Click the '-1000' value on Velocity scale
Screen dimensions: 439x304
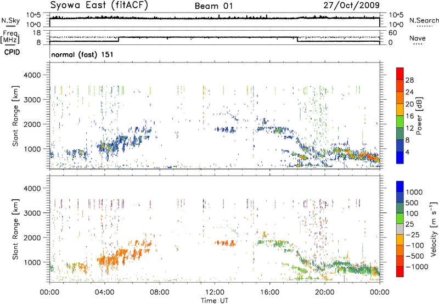coord(417,267)
